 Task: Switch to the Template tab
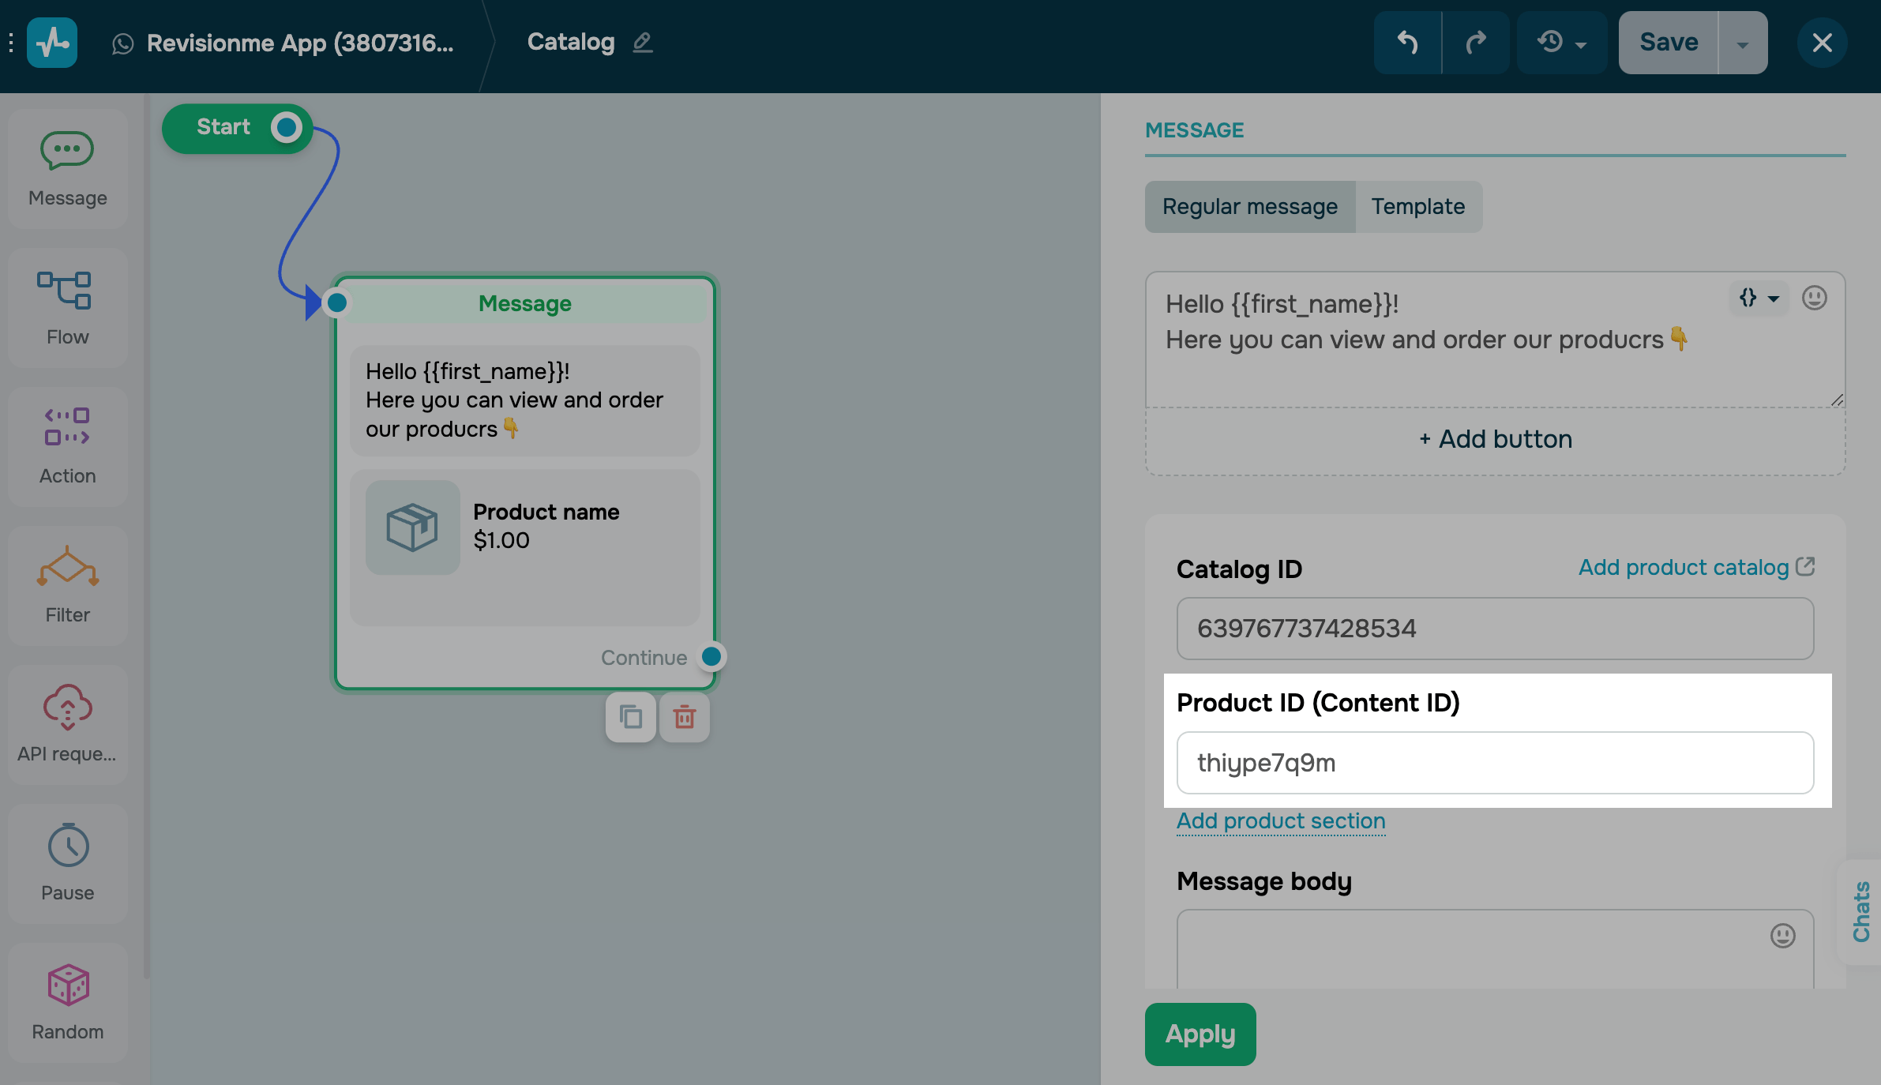tap(1417, 207)
